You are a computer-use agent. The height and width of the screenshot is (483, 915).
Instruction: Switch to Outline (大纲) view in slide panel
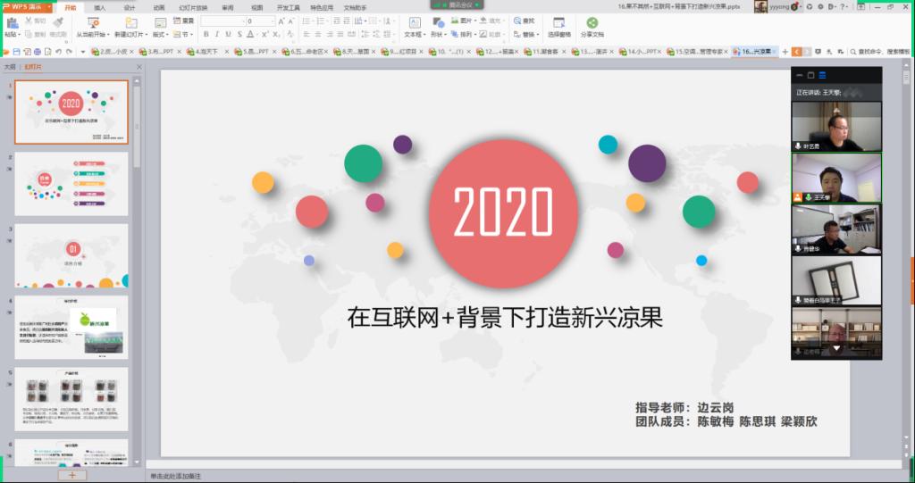tap(10, 67)
